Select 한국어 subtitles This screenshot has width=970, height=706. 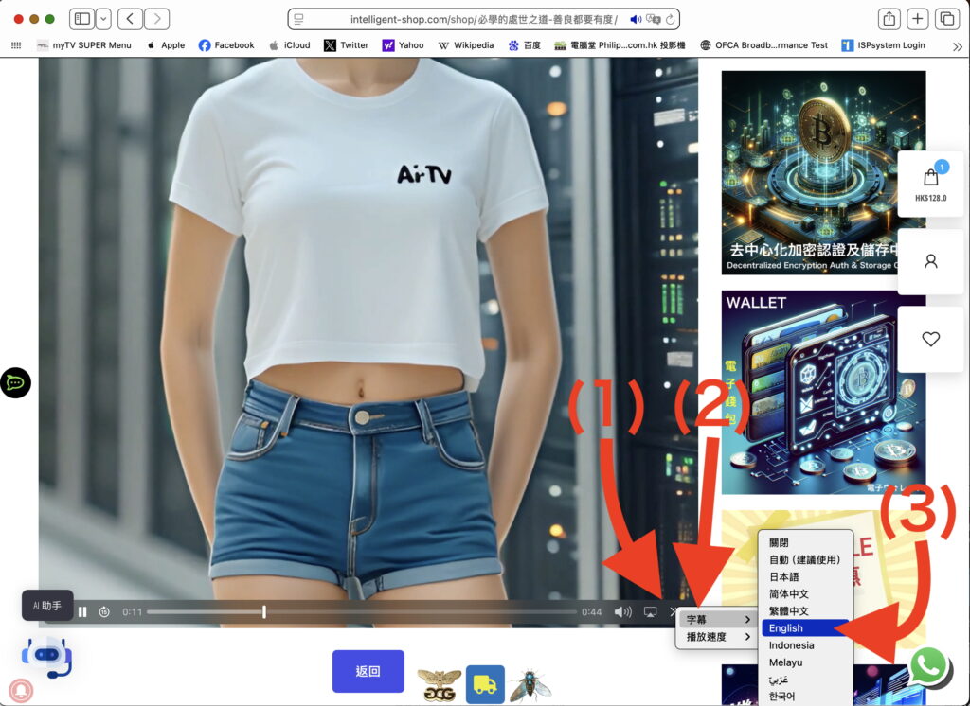point(805,697)
